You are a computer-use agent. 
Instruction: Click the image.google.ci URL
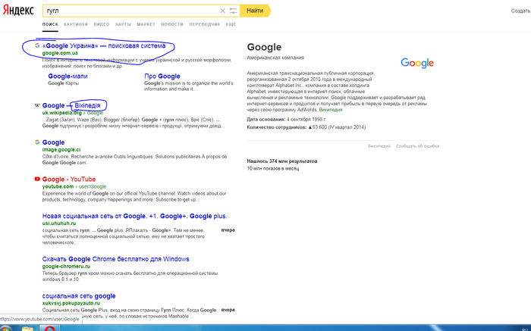point(61,150)
